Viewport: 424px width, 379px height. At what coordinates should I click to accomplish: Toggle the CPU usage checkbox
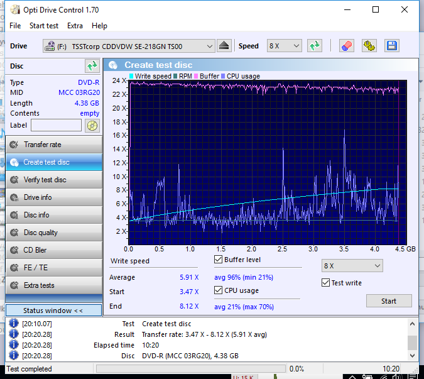218,290
